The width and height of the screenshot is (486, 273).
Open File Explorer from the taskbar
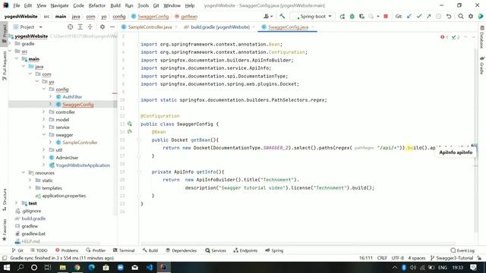[62, 267]
